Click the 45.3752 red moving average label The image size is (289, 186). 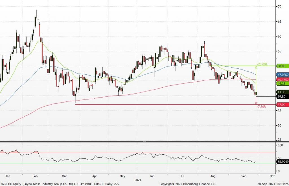coord(282,80)
